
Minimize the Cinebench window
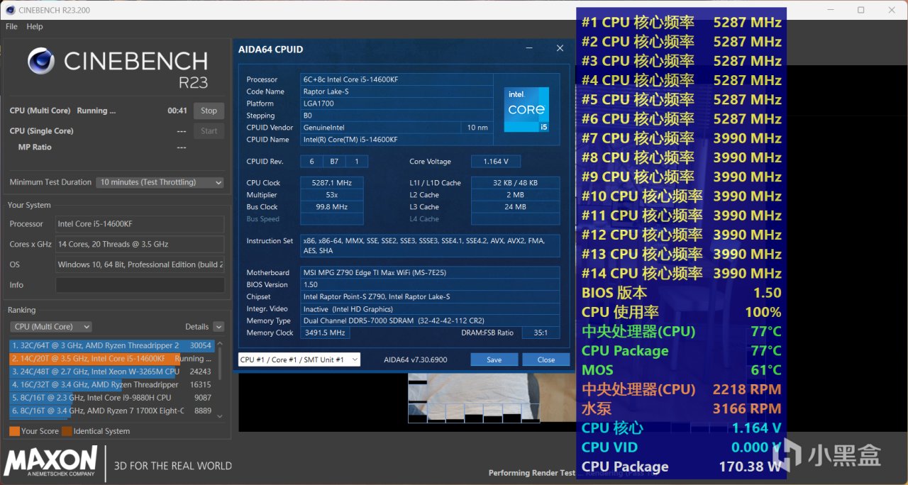831,10
